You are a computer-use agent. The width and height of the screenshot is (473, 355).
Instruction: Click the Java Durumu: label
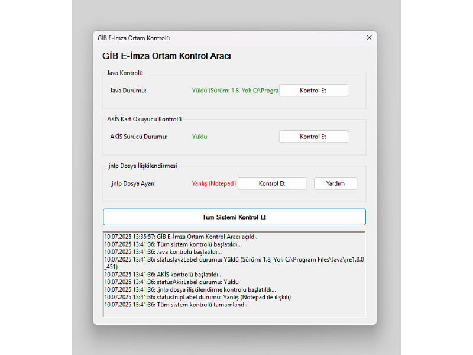128,91
